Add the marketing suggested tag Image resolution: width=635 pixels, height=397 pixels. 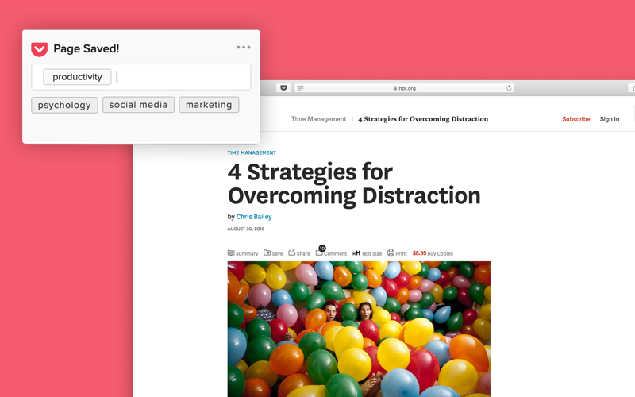(x=209, y=105)
